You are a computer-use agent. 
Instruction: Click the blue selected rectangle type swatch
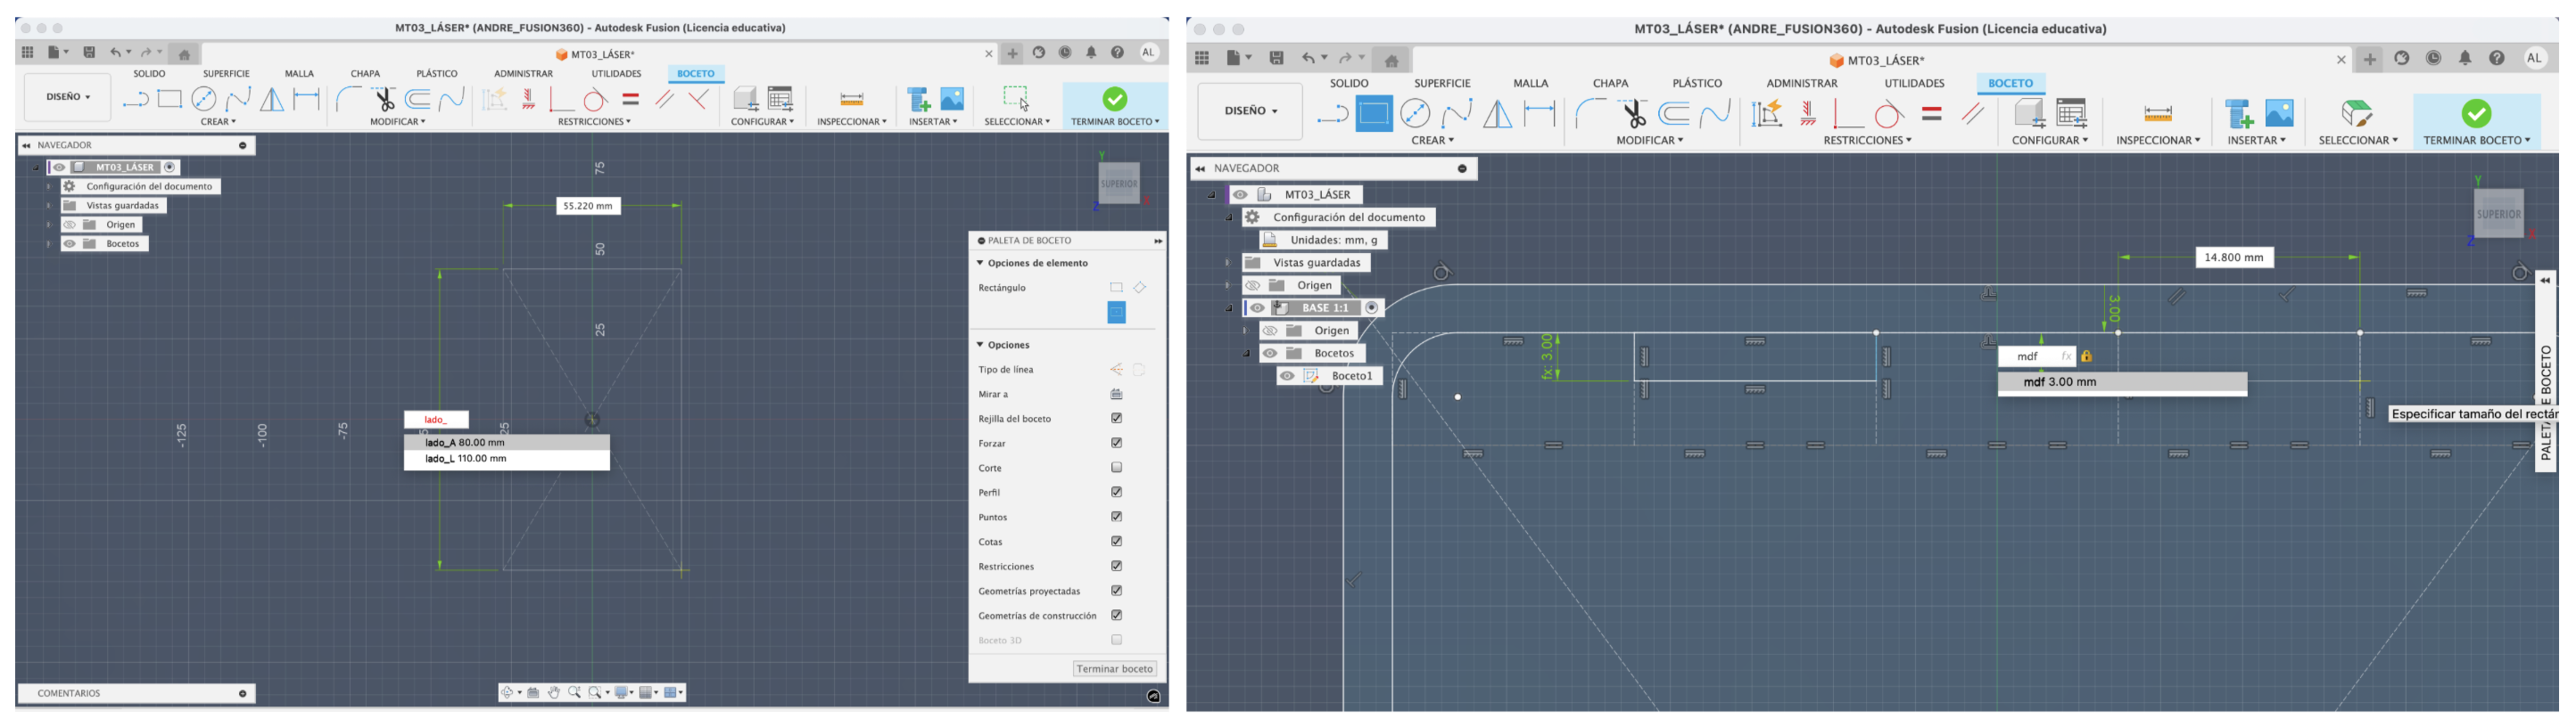pyautogui.click(x=1116, y=314)
